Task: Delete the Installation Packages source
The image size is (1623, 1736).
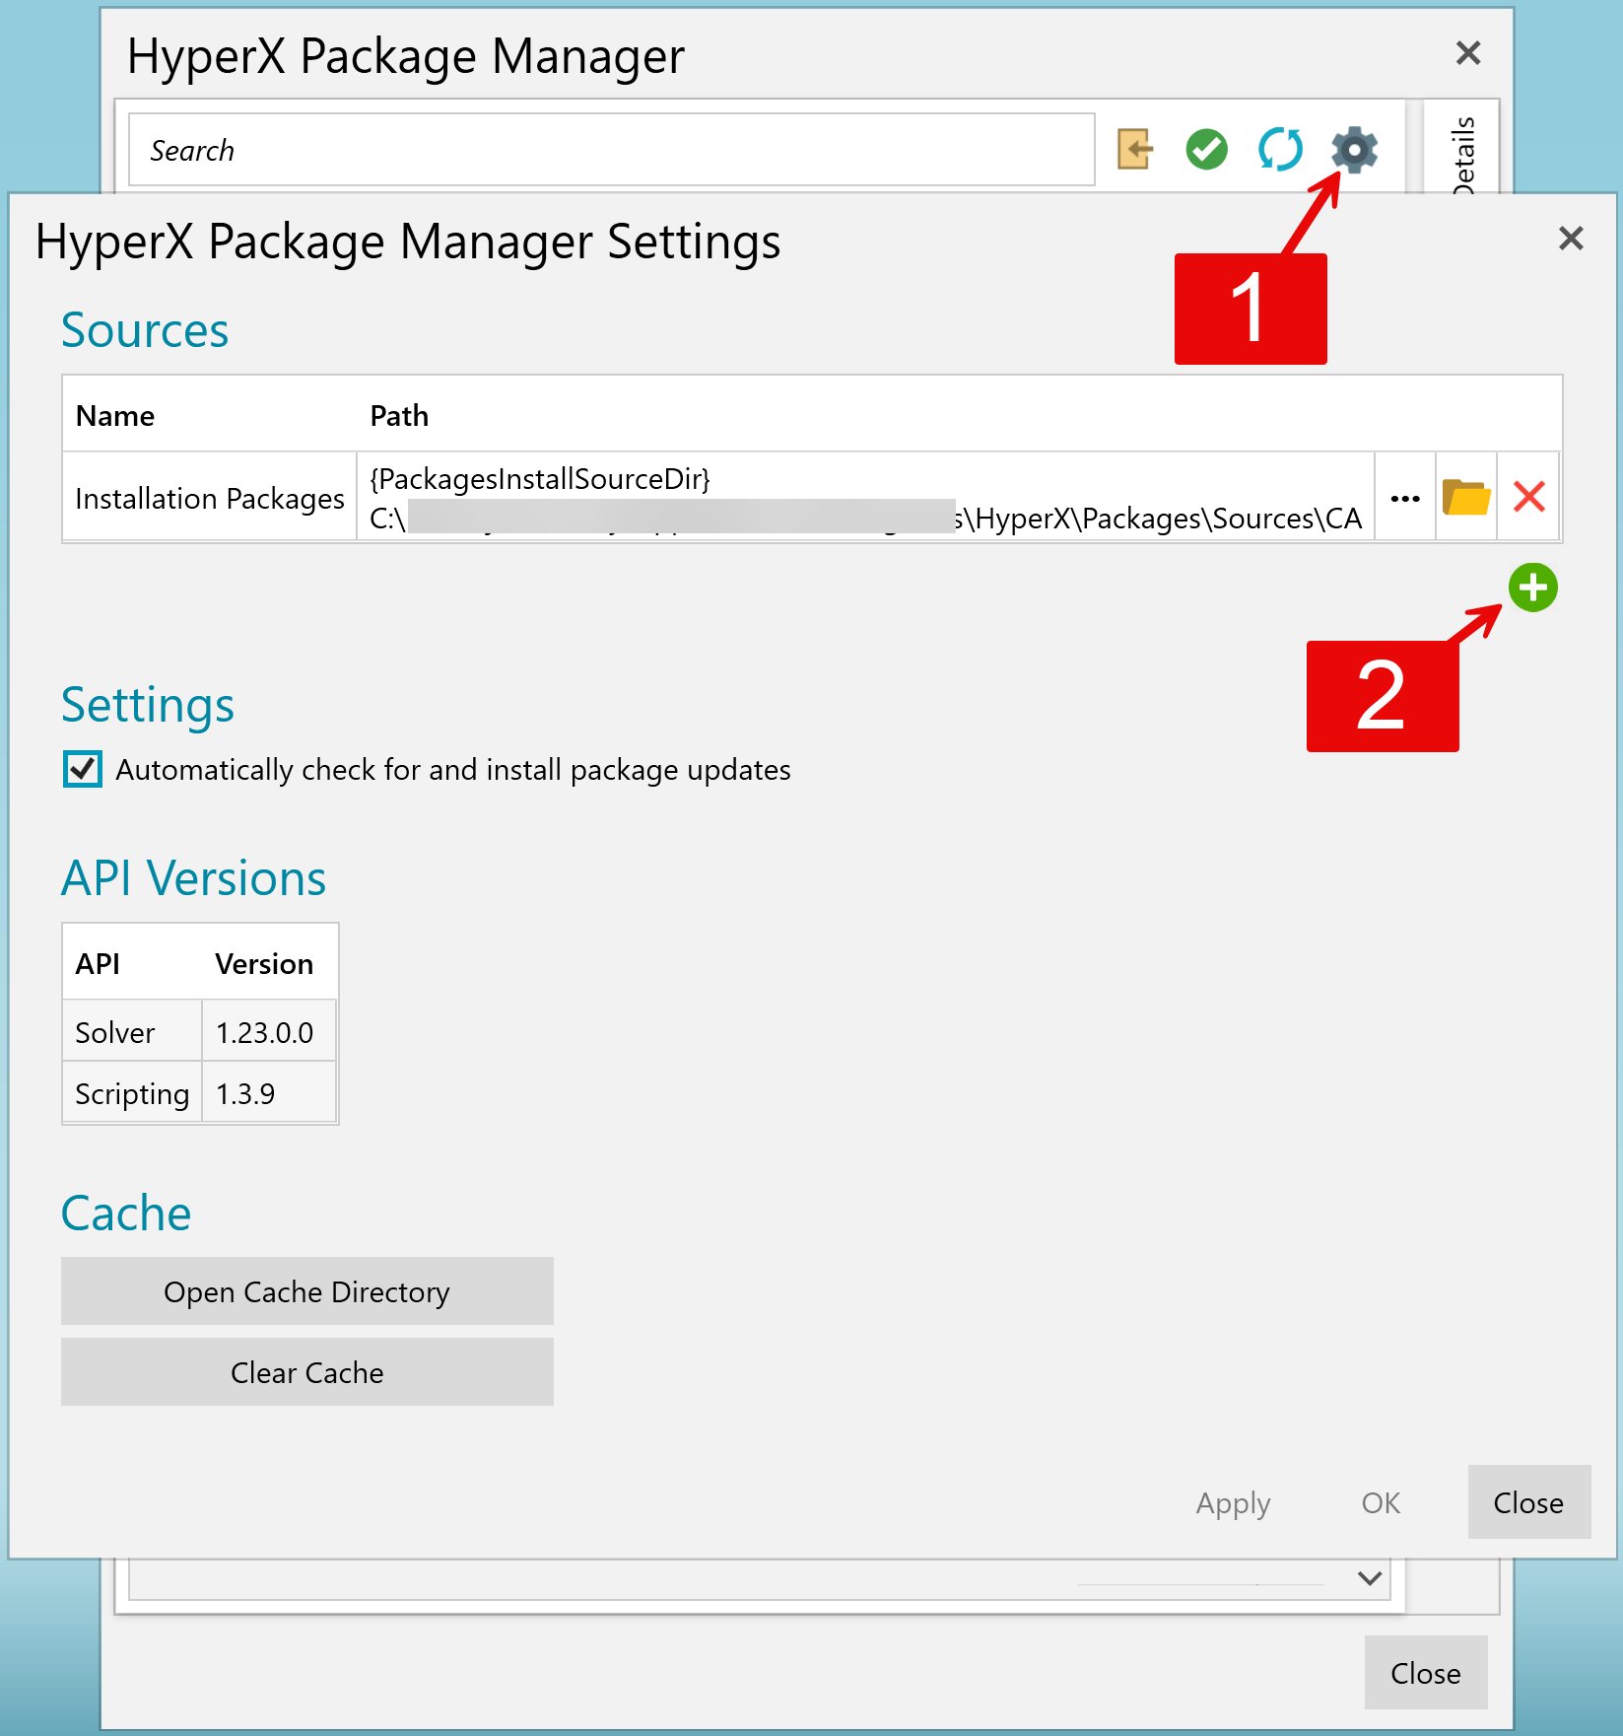Action: (1528, 497)
